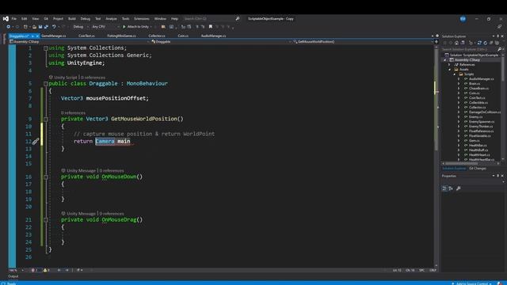Open the Extensions menu
This screenshot has height=285, width=507.
142,19
